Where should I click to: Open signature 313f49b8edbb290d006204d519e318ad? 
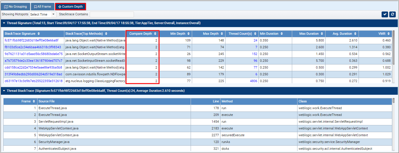[33, 74]
